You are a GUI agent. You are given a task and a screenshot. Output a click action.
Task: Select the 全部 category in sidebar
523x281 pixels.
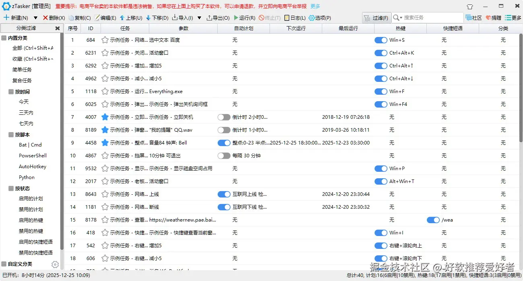point(33,48)
